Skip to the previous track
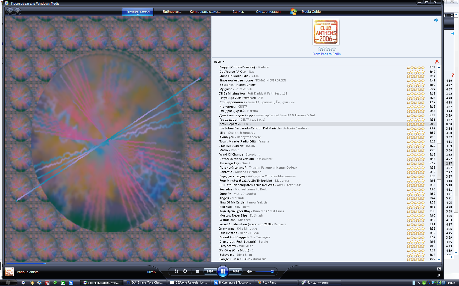The image size is (459, 286). [210, 271]
